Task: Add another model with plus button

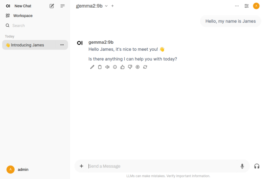Action: [x=113, y=6]
